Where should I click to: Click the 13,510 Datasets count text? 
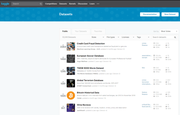point(69,37)
